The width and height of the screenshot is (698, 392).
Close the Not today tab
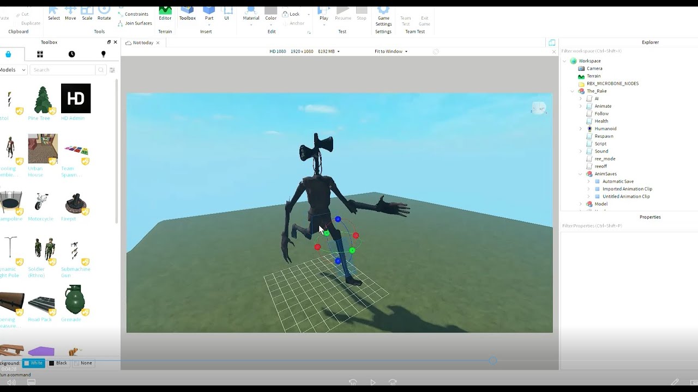click(x=158, y=42)
